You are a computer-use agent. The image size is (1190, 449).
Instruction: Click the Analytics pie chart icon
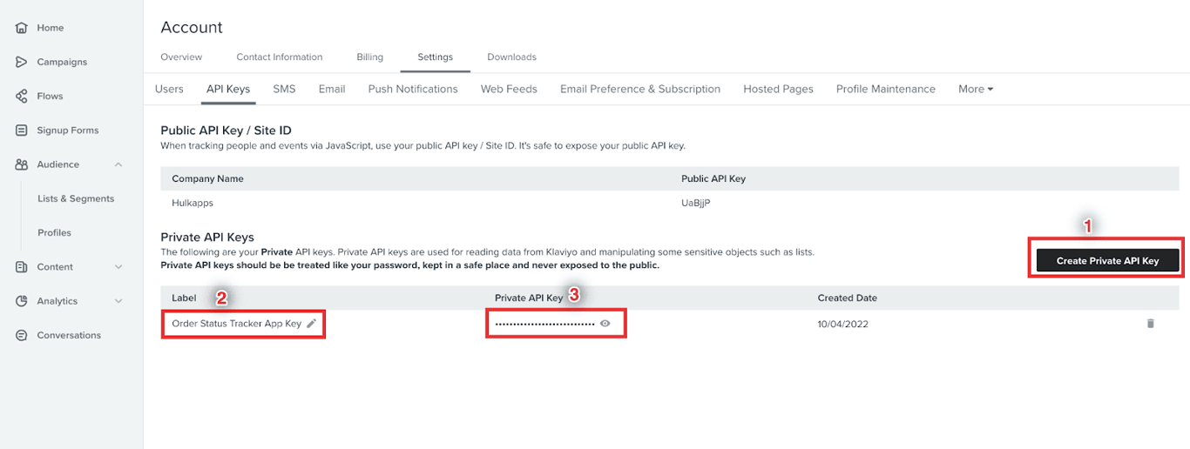click(22, 301)
